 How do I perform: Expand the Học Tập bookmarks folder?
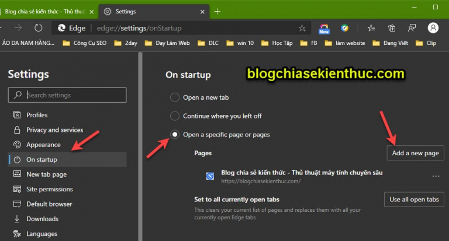pyautogui.click(x=277, y=43)
